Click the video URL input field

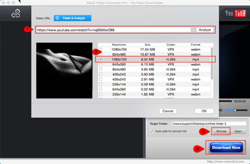pos(114,30)
